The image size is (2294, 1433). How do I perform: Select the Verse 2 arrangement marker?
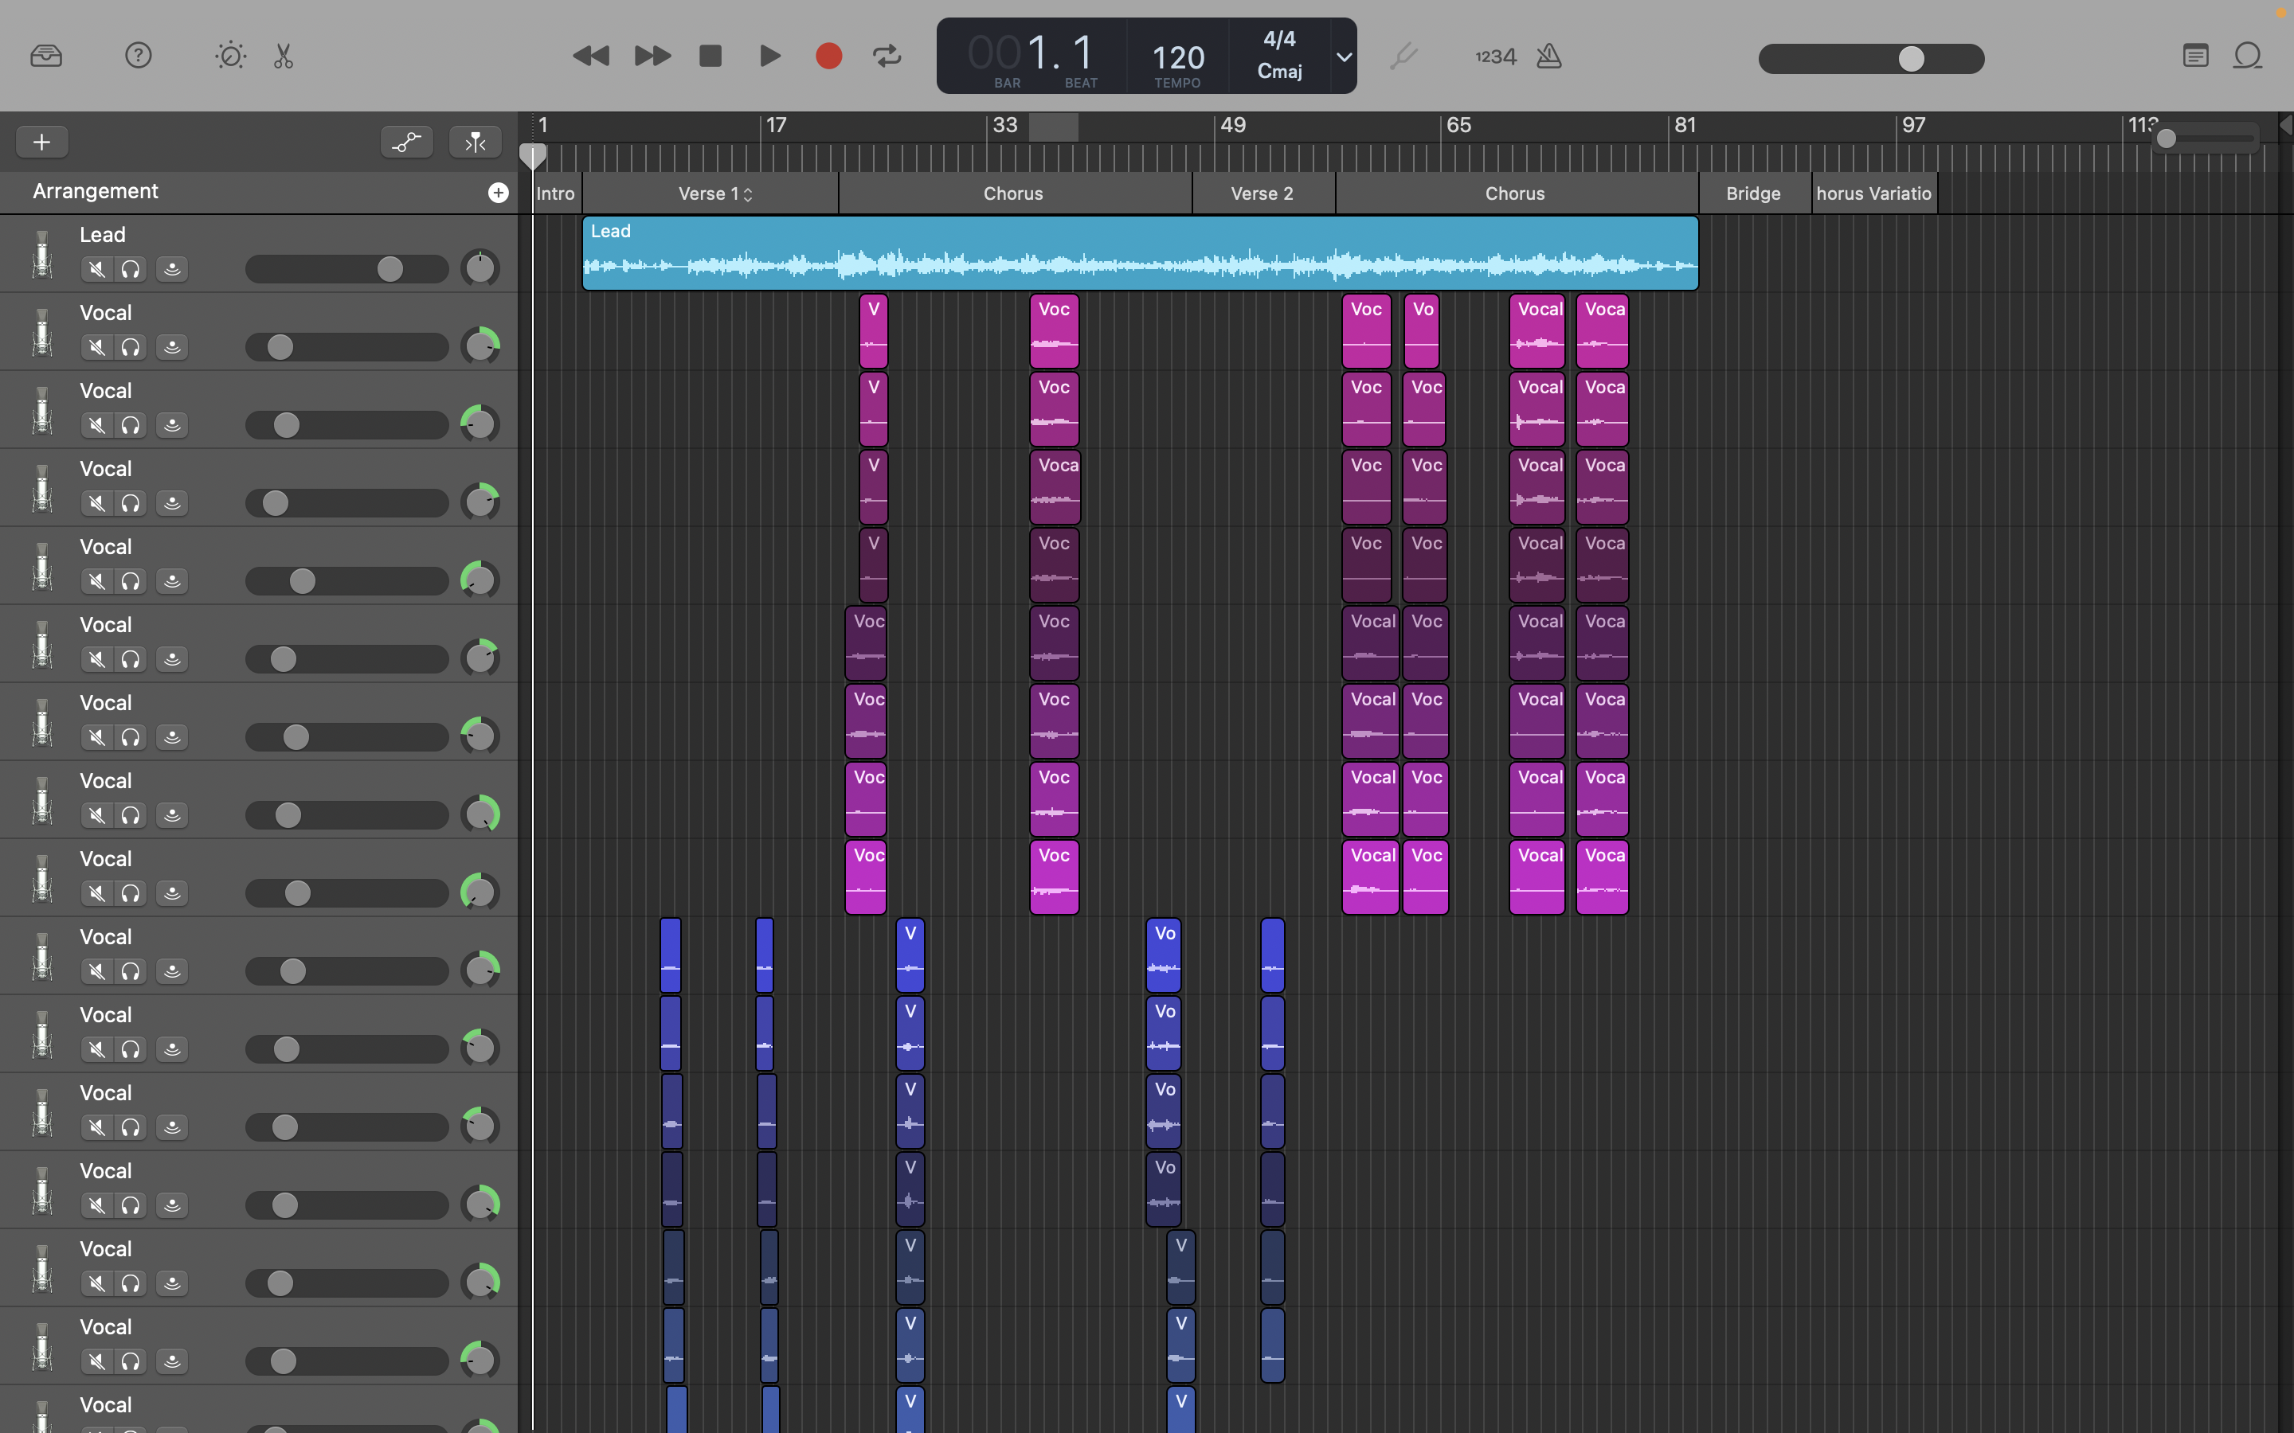coord(1262,193)
